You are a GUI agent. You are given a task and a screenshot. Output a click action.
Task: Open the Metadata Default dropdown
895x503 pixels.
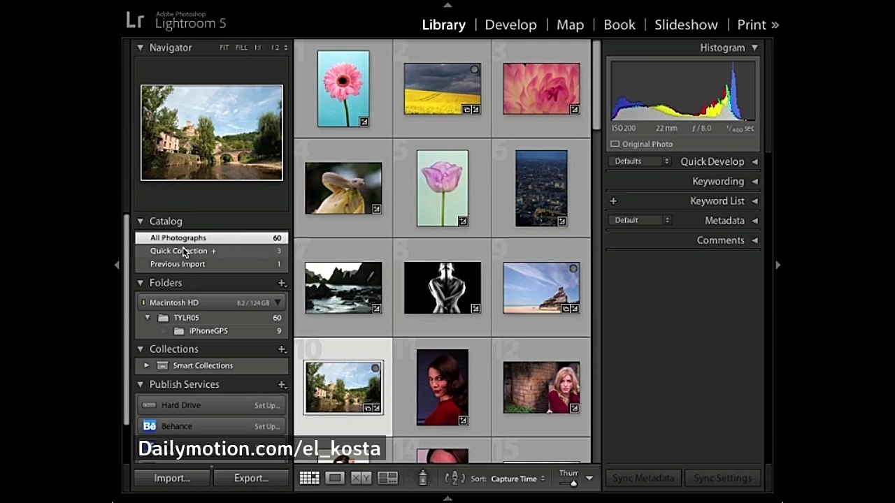(640, 220)
